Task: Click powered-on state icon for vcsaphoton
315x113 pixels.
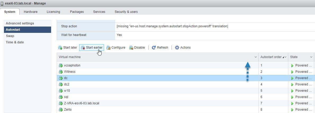Action: tap(292, 66)
